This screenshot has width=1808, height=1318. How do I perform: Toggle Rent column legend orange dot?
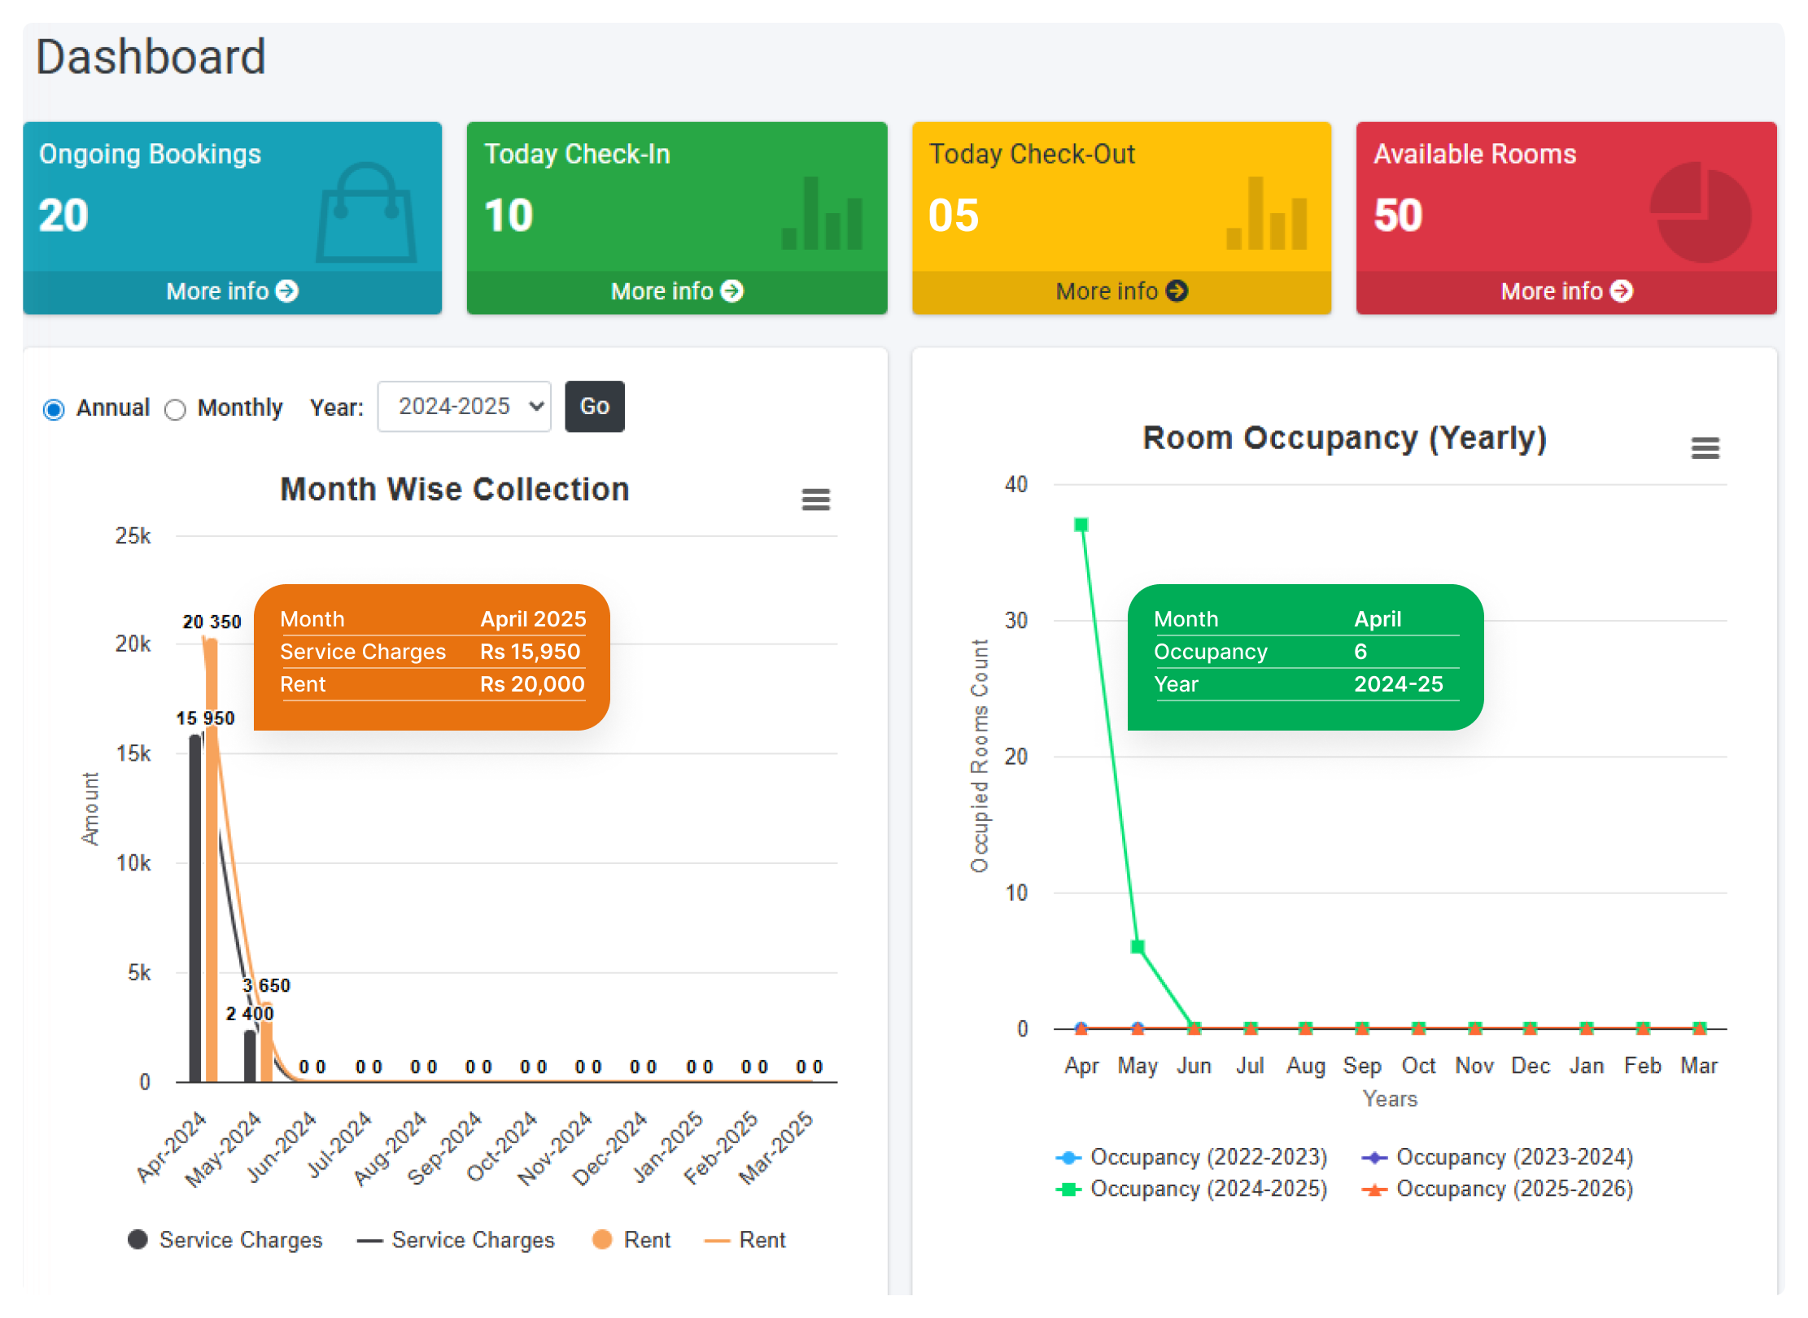click(x=602, y=1239)
